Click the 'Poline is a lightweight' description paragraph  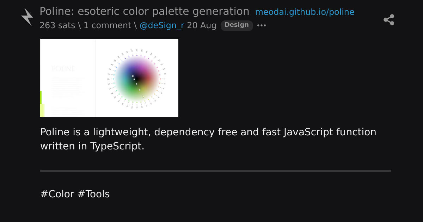pos(208,139)
